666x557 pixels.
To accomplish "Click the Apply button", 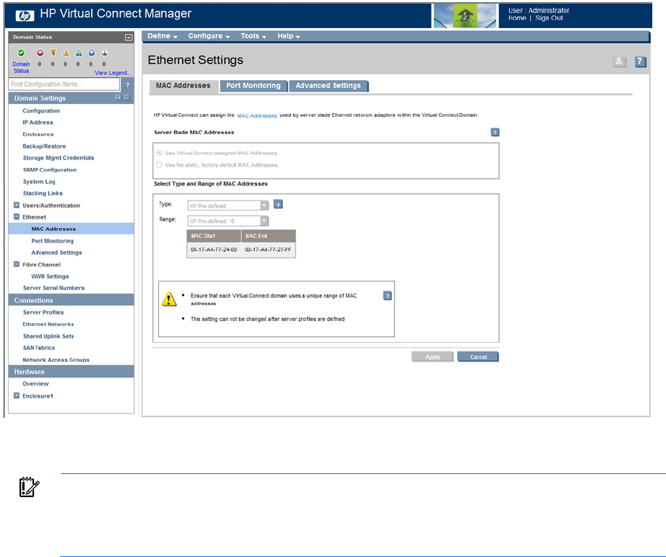I will (433, 356).
